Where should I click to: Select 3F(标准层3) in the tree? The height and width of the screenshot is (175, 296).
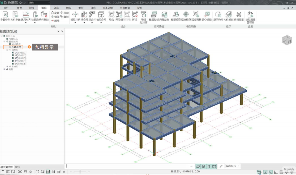(x=20, y=58)
